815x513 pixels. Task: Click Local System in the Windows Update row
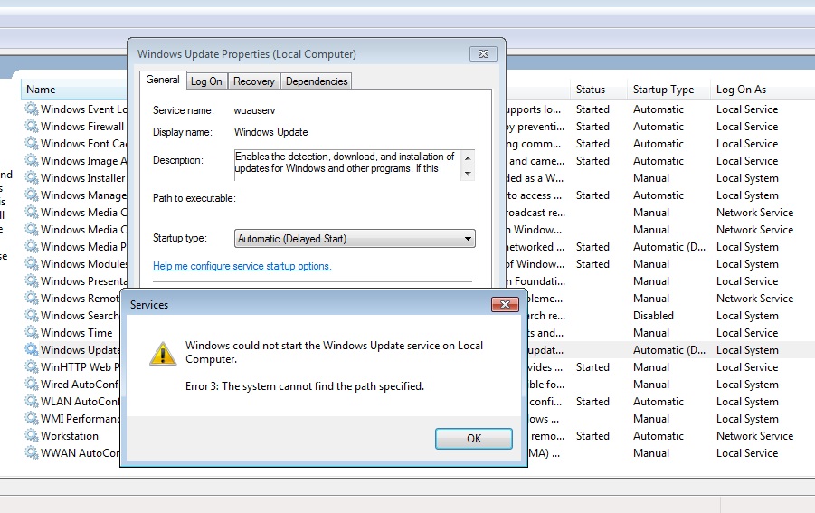click(x=747, y=350)
